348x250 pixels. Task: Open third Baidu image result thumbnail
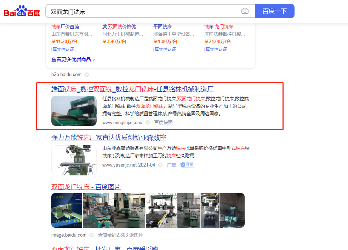click(130, 210)
